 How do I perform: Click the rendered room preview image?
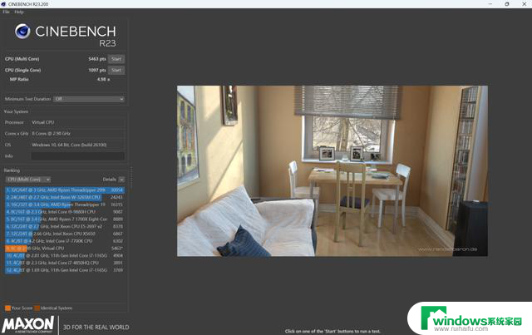pyautogui.click(x=332, y=170)
